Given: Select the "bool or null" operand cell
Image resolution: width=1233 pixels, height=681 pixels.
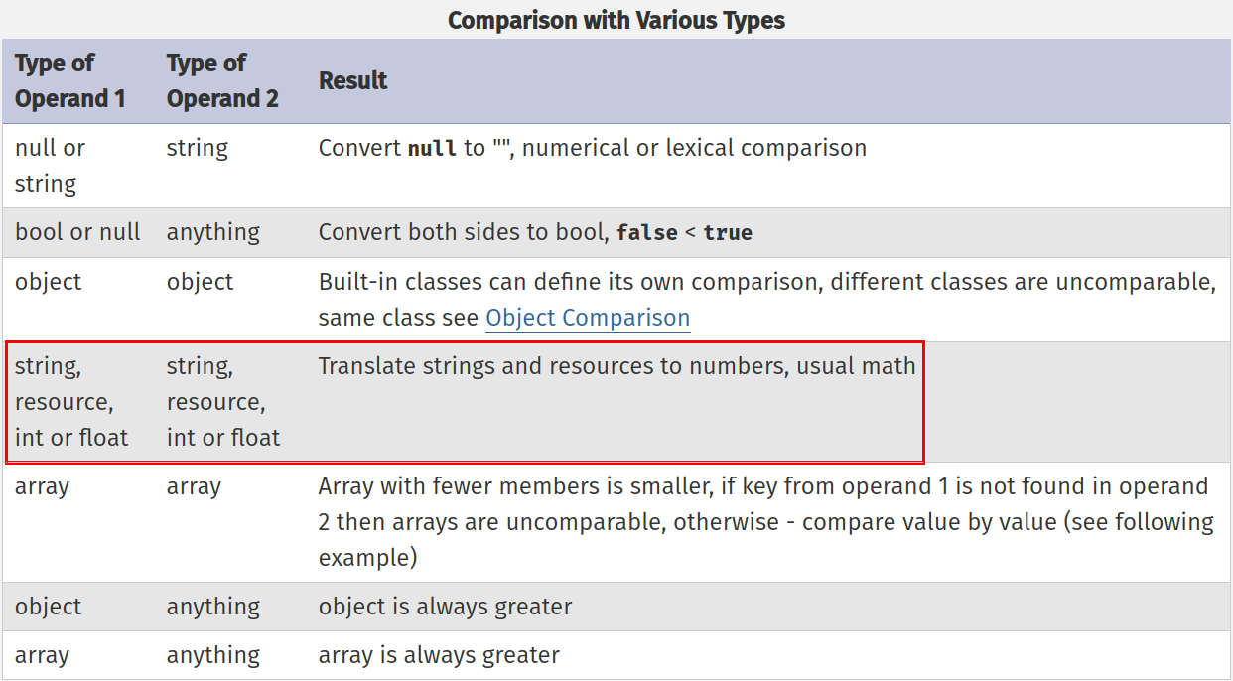Looking at the screenshot, I should [77, 232].
